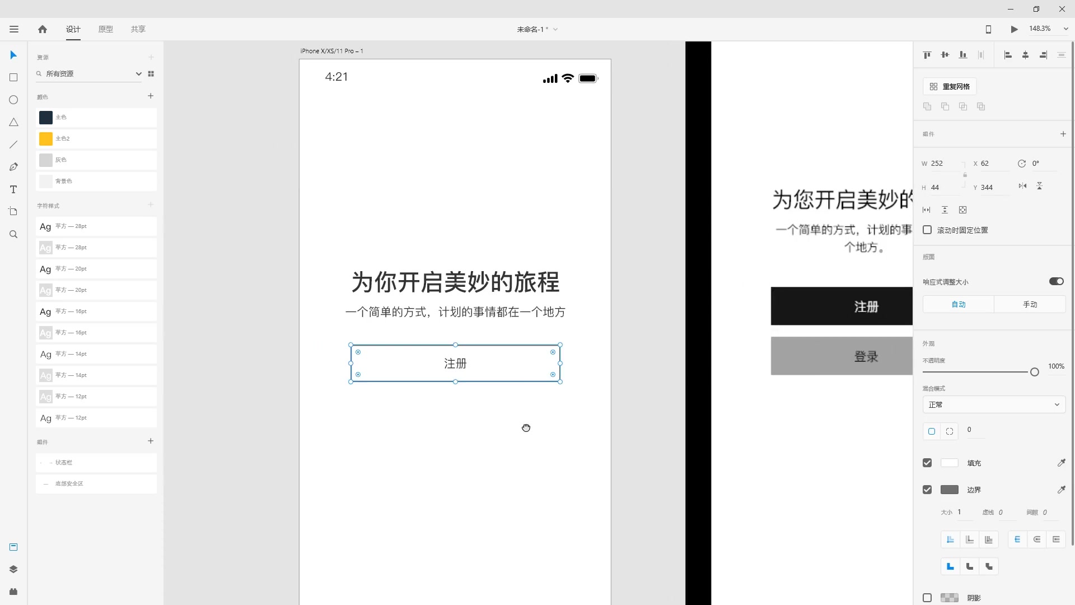Screen dimensions: 1075x605
Task: Toggle the responsive resize switch
Action: click(1056, 281)
